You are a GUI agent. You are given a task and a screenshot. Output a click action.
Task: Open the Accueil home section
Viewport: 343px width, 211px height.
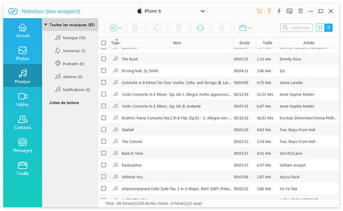pos(22,30)
